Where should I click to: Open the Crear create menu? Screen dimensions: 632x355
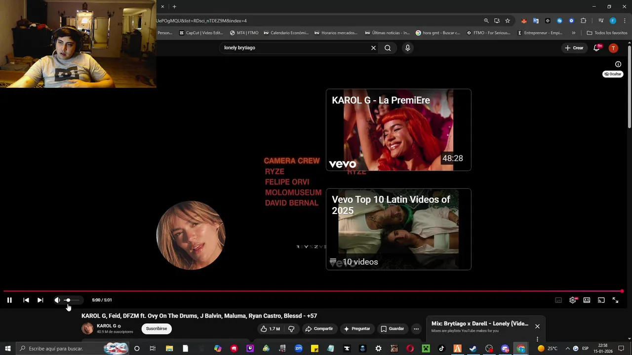click(574, 48)
